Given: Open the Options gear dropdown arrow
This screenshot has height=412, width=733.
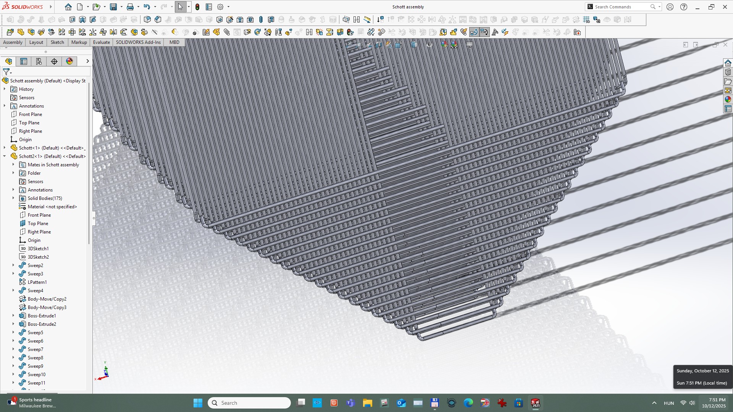Looking at the screenshot, I should [x=228, y=7].
